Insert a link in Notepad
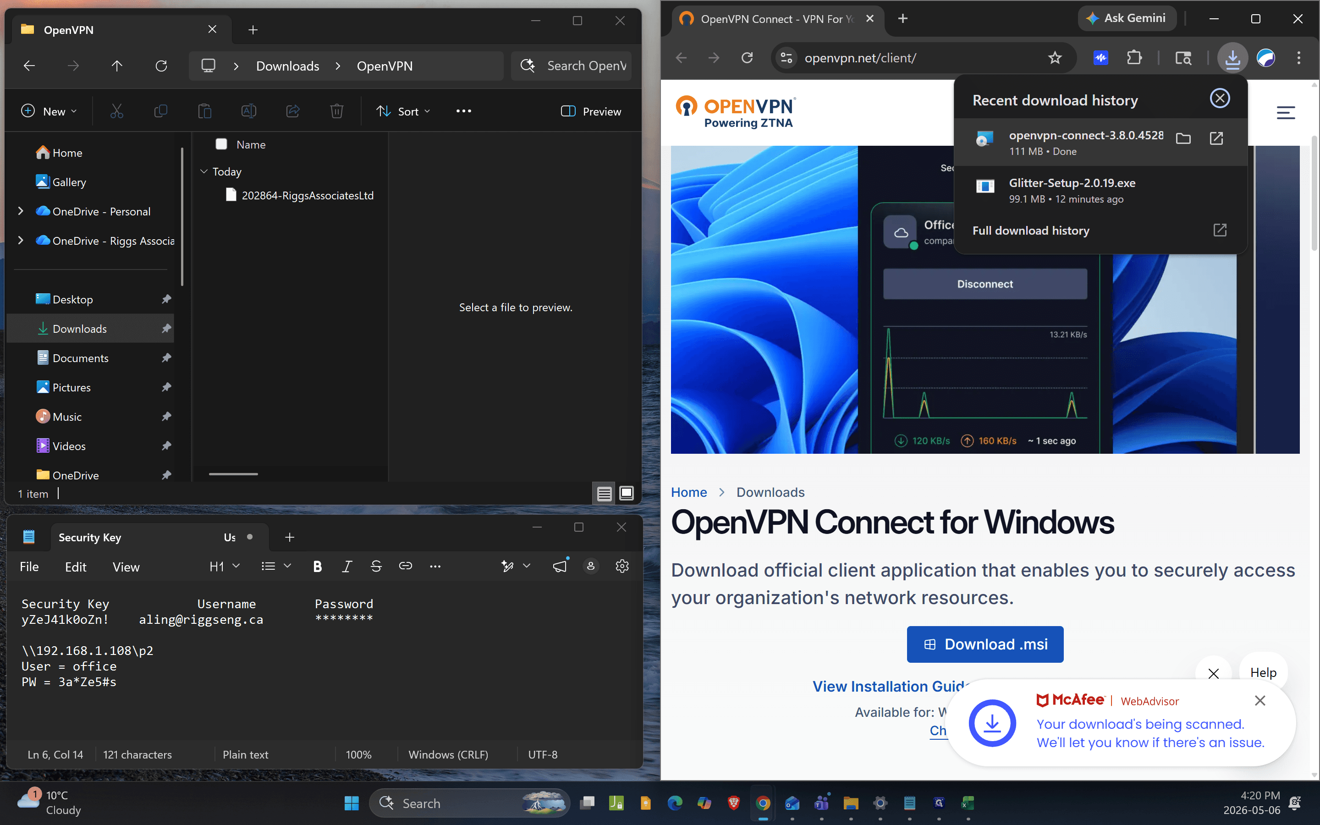This screenshot has height=825, width=1320. point(405,566)
